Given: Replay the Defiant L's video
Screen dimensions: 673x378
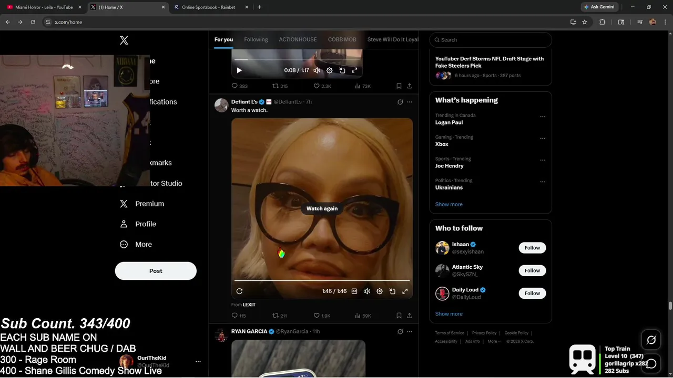Looking at the screenshot, I should (x=239, y=291).
